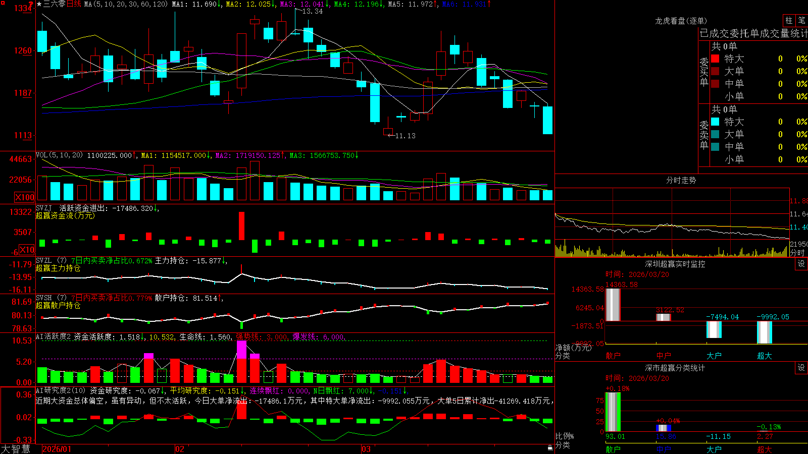This screenshot has width=808, height=454.
Task: Switch order view to 柱 mode
Action: pos(789,21)
